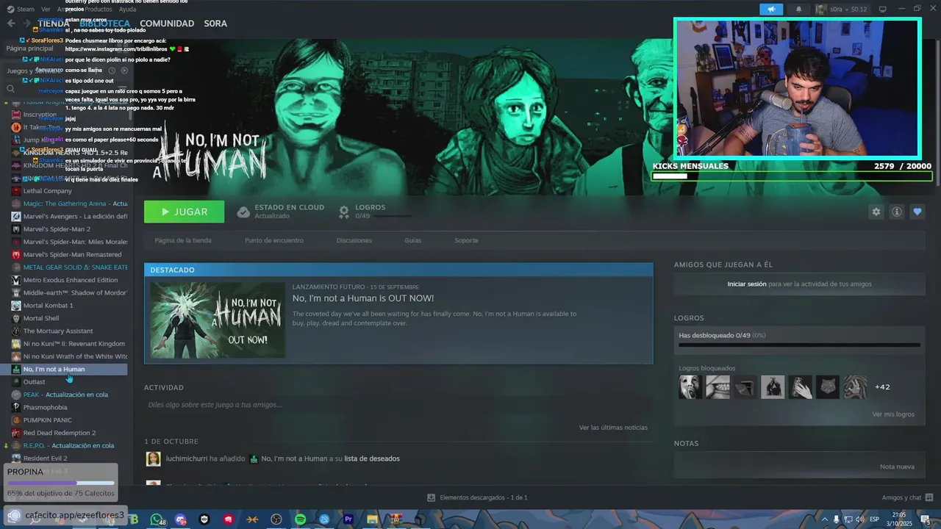Open Premiere Pro from the taskbar

348,519
